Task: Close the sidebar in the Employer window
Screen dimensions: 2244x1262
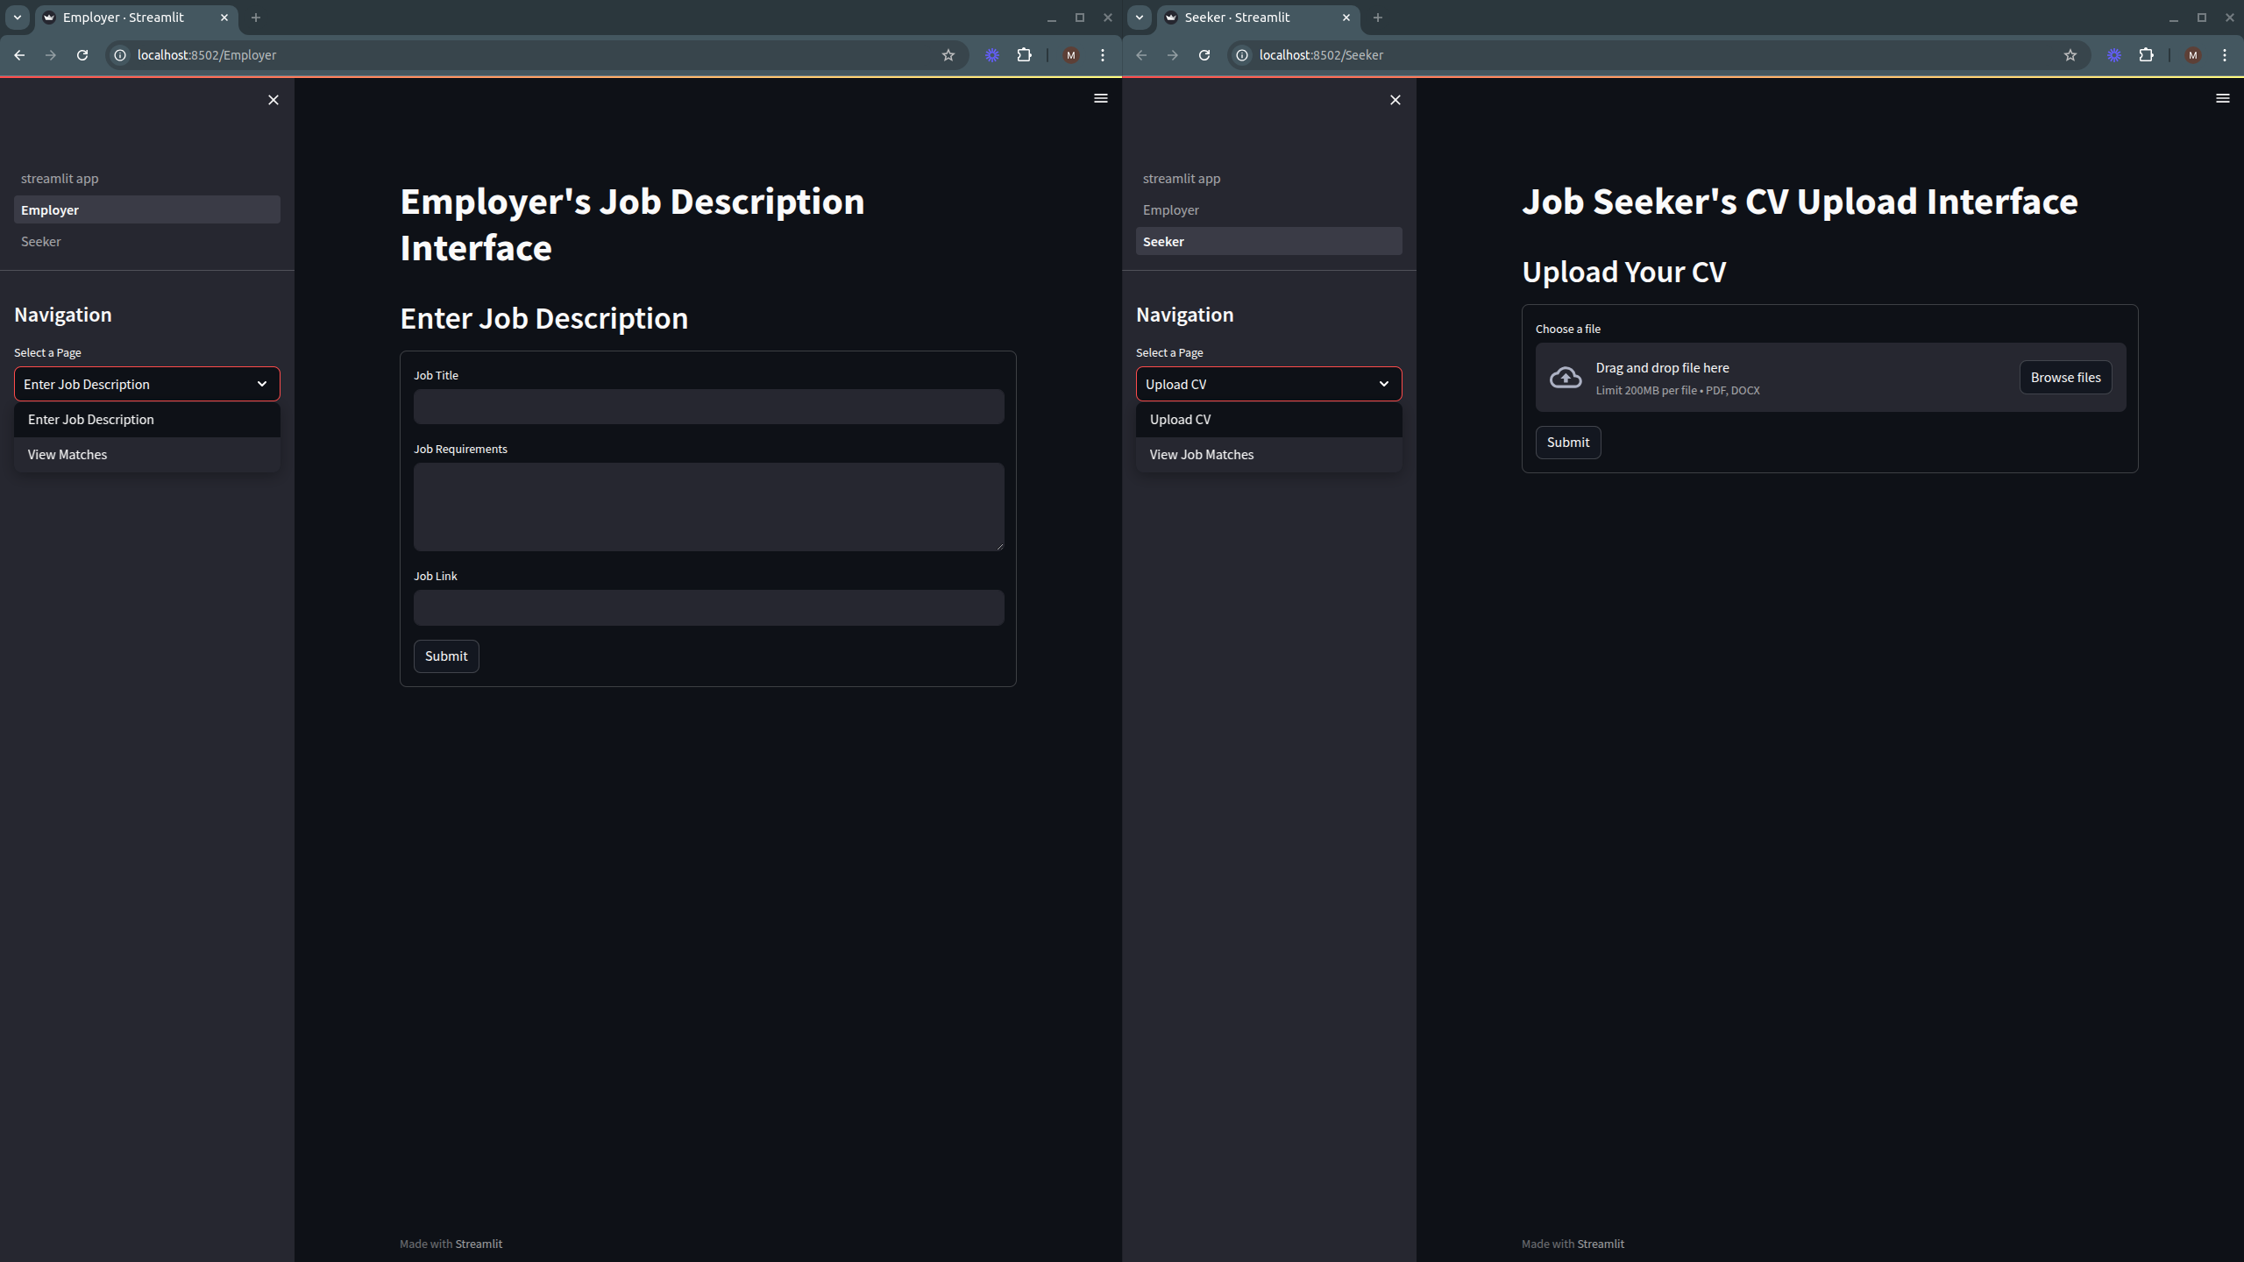Action: click(273, 100)
